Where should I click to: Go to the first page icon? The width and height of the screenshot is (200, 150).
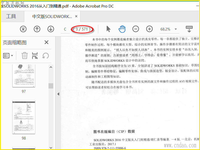tap(23, 29)
